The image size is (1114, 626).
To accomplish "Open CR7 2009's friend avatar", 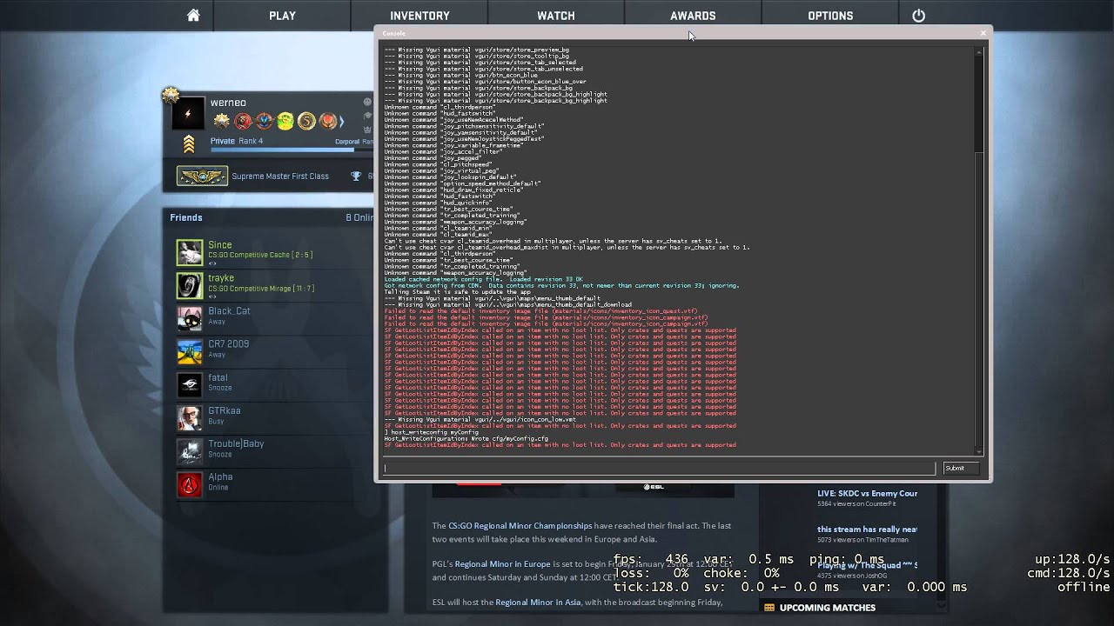I will [x=189, y=351].
